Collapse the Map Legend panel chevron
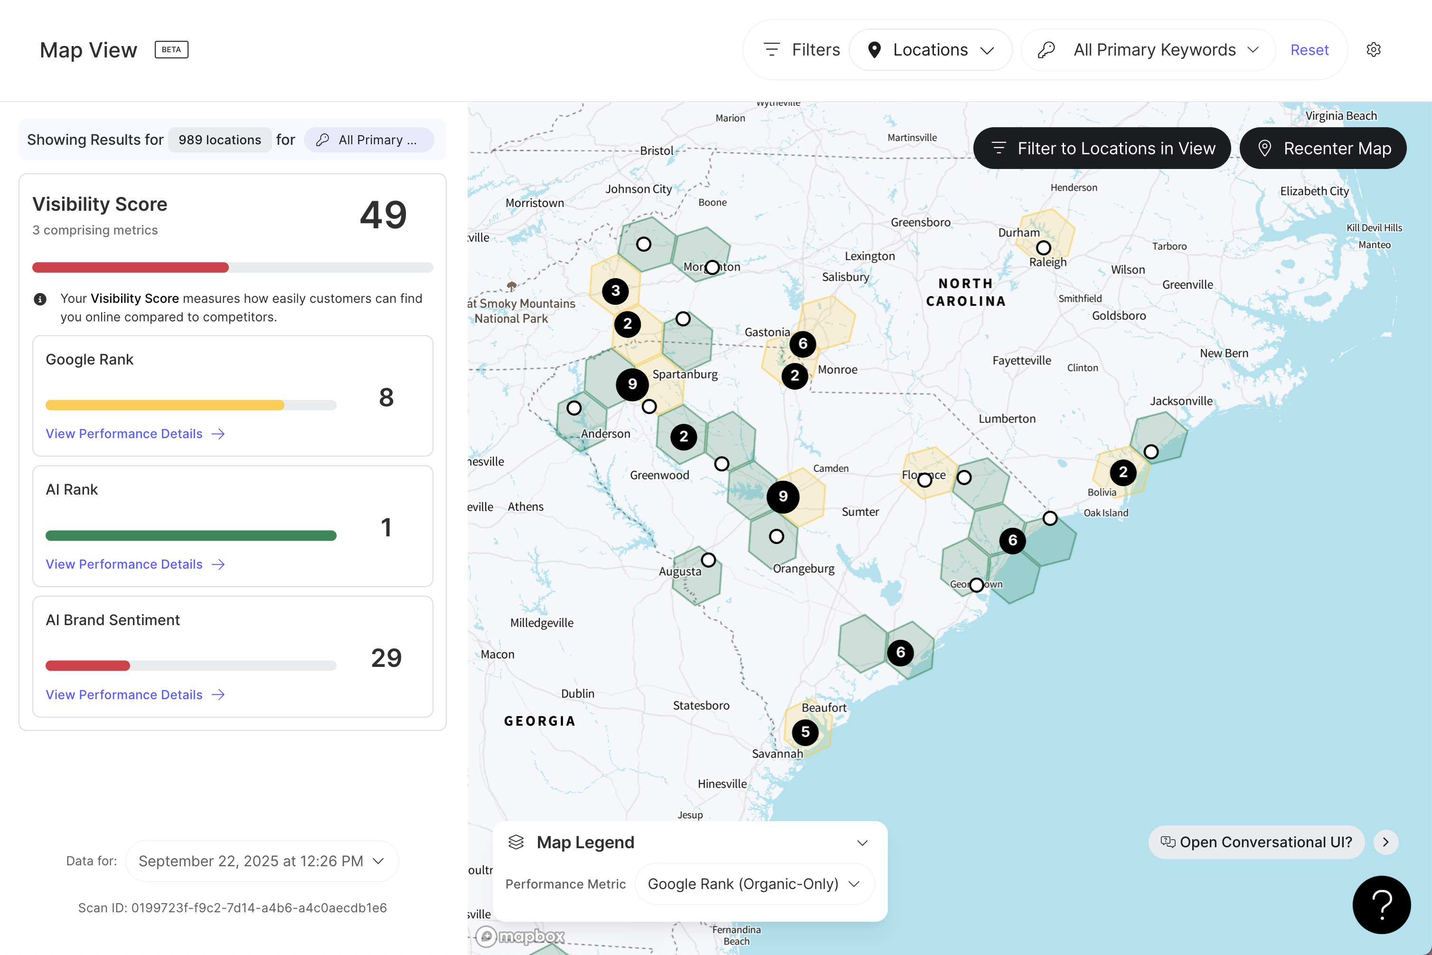Image resolution: width=1432 pixels, height=955 pixels. tap(862, 843)
